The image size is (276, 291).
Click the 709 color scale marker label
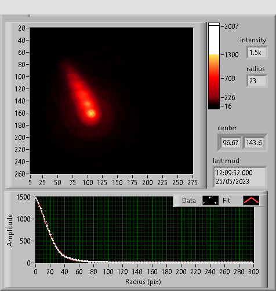pos(230,79)
